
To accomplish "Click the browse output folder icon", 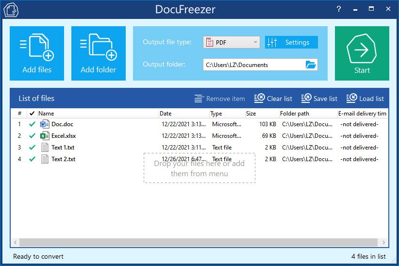I will pos(311,65).
